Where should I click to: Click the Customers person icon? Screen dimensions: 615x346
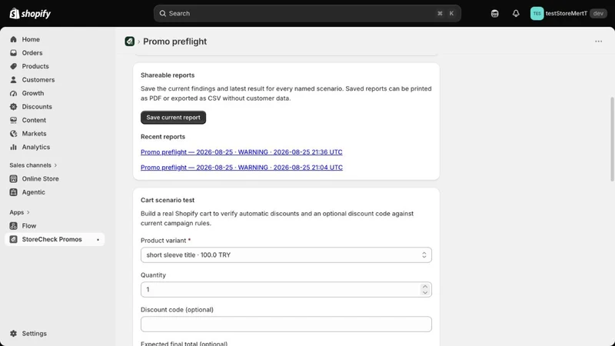pyautogui.click(x=13, y=80)
